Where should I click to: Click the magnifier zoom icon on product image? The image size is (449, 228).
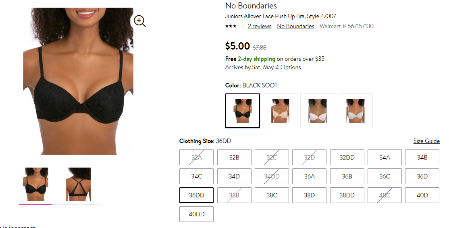click(140, 21)
